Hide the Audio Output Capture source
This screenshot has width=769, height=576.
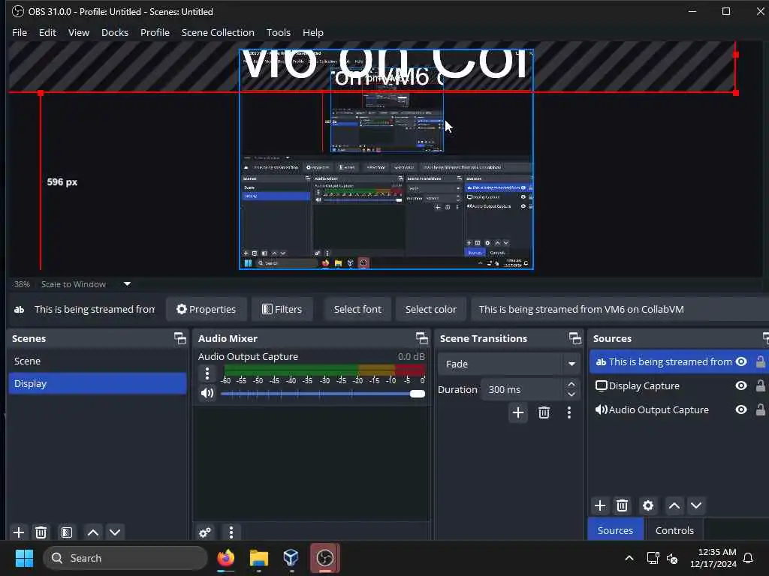[x=741, y=409]
